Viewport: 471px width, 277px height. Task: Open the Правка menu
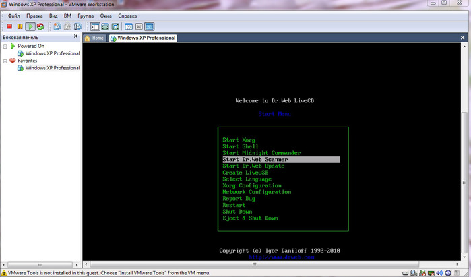pos(34,16)
